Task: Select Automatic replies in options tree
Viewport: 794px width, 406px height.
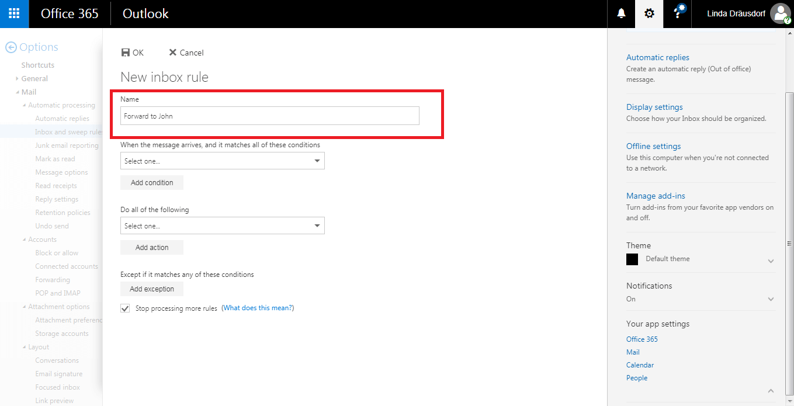Action: [63, 119]
